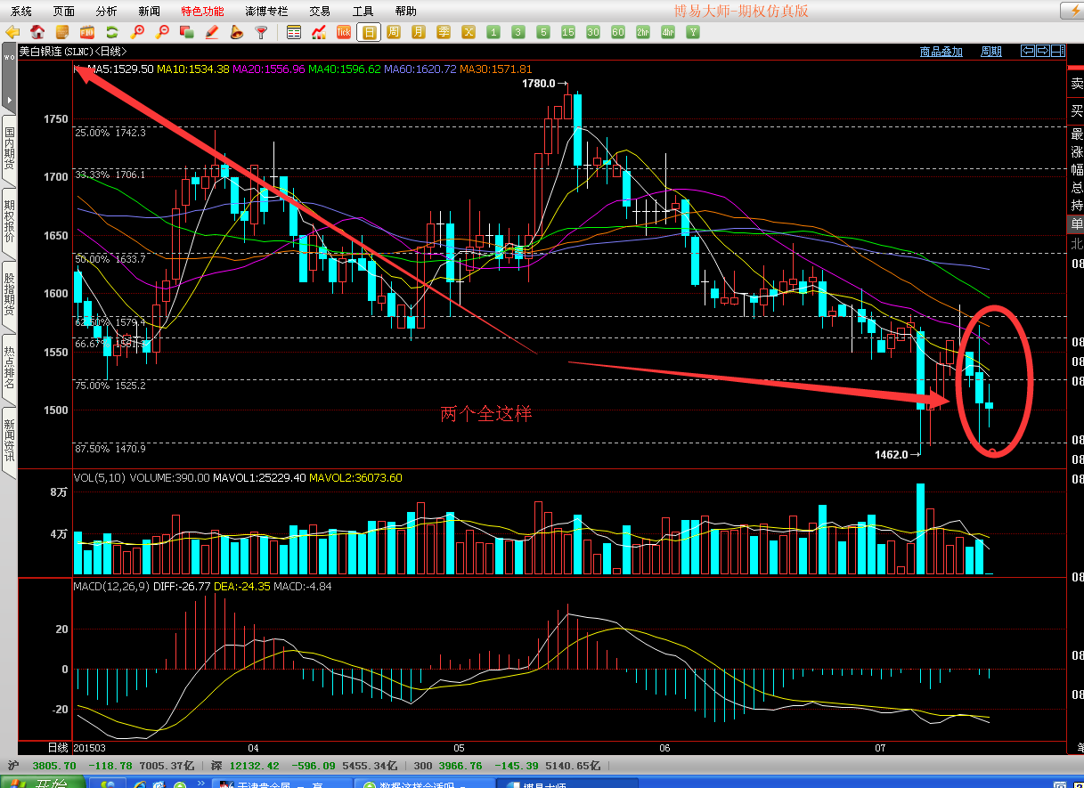Viewport: 1084px width, 788px height.
Task: Click the Windows Start button
Action: [x=43, y=783]
